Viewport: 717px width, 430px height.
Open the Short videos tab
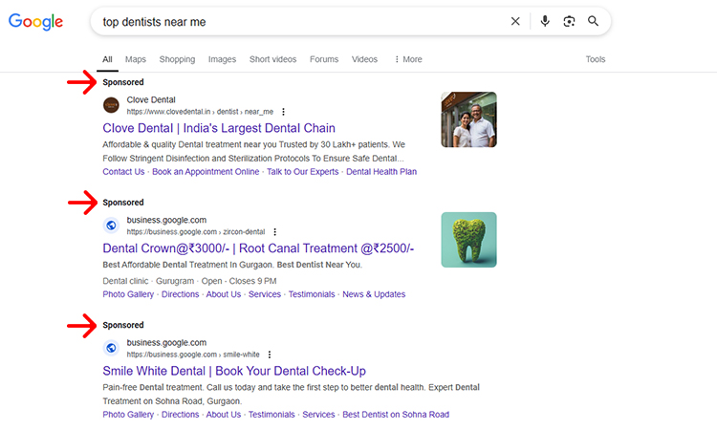click(x=273, y=59)
